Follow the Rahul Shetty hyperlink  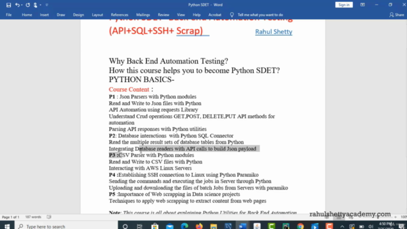tap(273, 32)
